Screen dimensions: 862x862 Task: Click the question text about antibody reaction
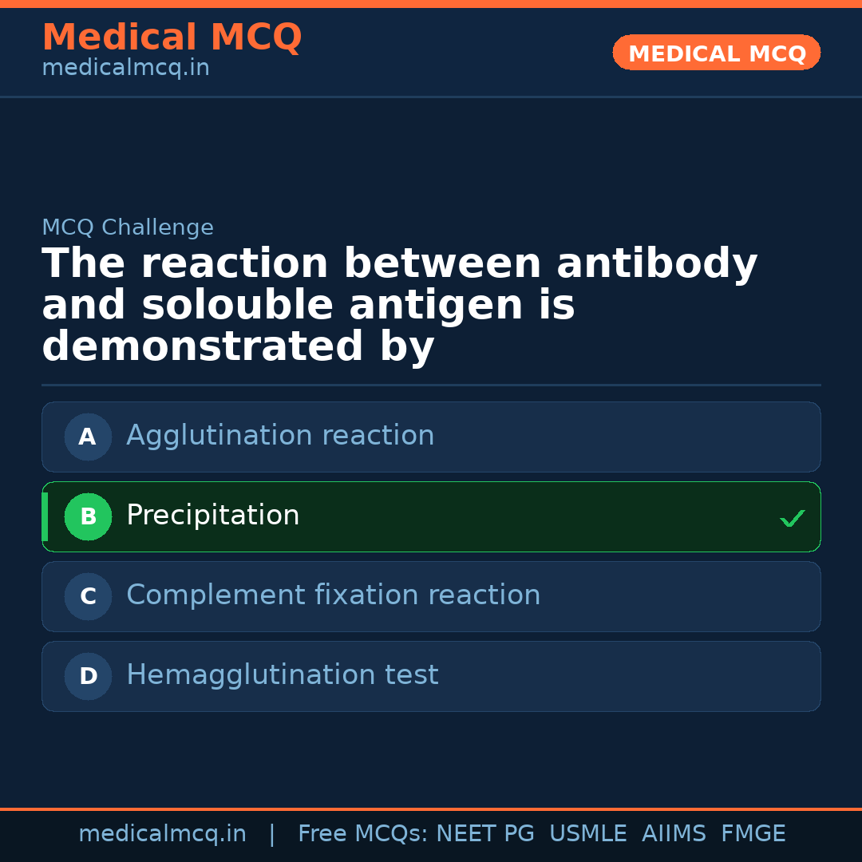[x=399, y=305]
